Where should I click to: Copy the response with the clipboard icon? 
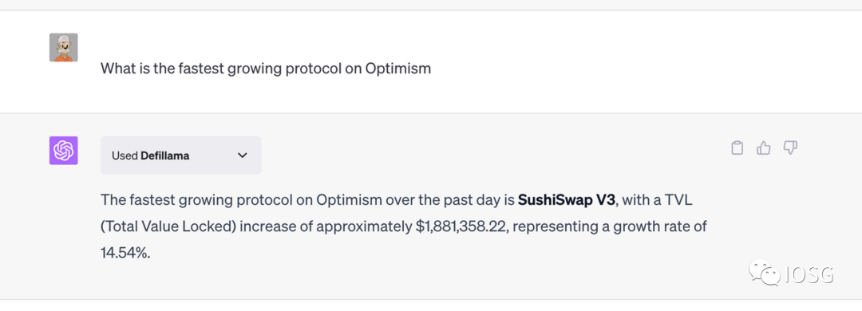click(737, 148)
